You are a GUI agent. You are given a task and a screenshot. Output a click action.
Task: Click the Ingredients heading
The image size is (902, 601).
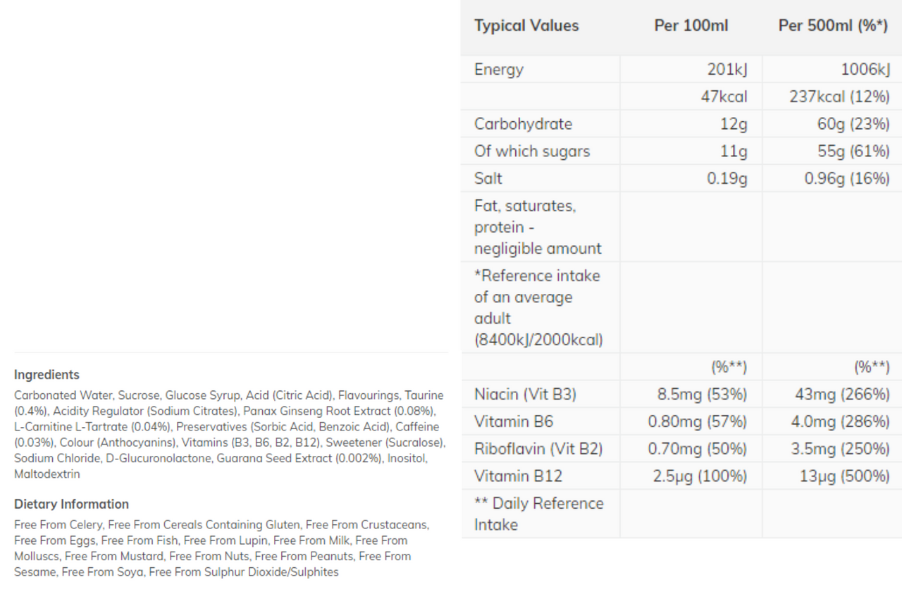[47, 375]
